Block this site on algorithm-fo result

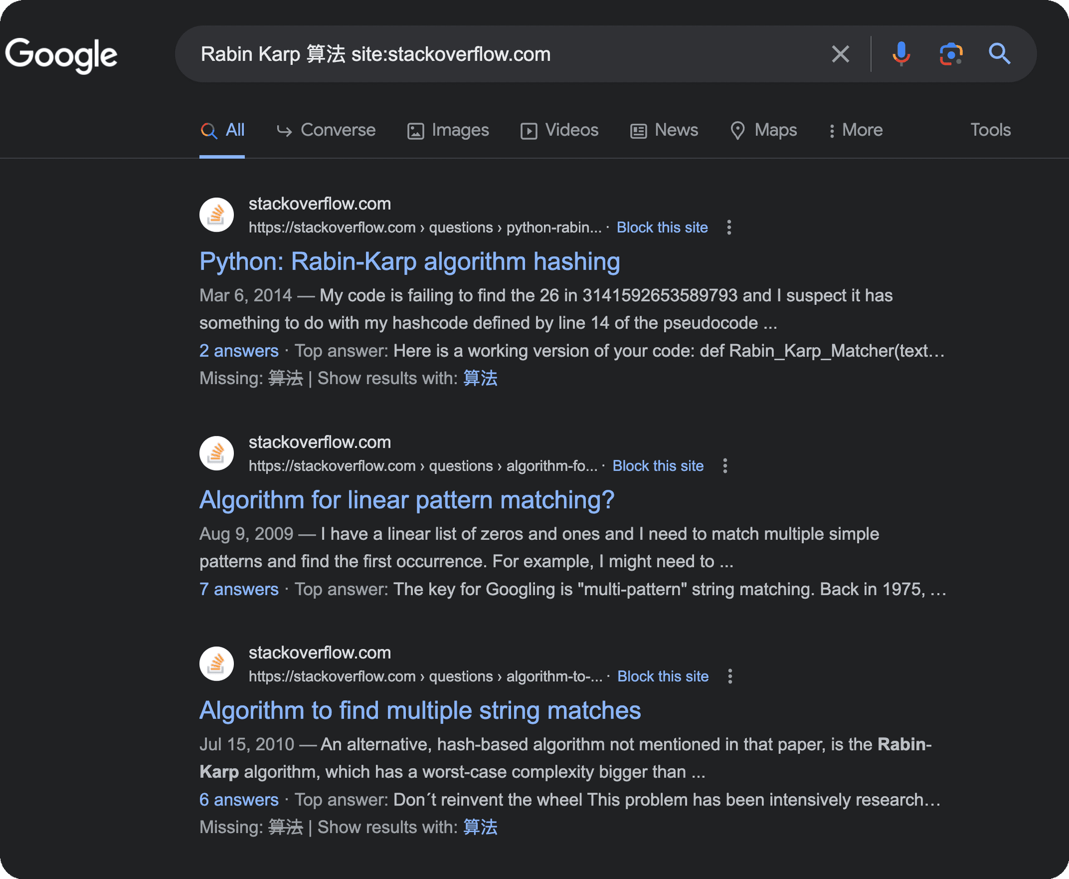(x=658, y=466)
